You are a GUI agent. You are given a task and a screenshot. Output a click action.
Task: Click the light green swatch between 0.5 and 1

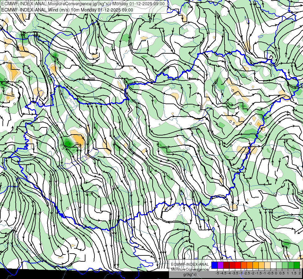[x=285, y=265]
